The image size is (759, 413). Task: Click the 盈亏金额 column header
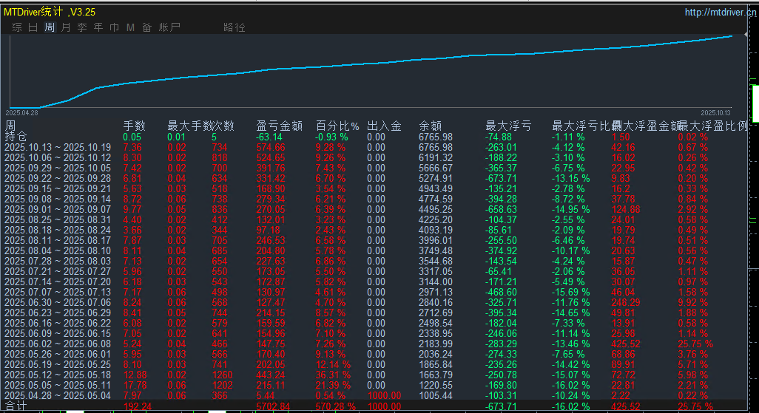(x=279, y=126)
